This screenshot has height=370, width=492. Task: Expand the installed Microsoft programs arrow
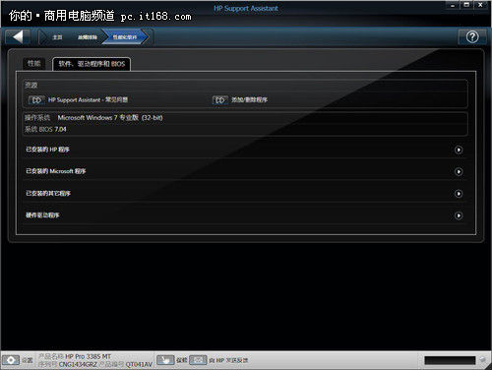point(459,171)
